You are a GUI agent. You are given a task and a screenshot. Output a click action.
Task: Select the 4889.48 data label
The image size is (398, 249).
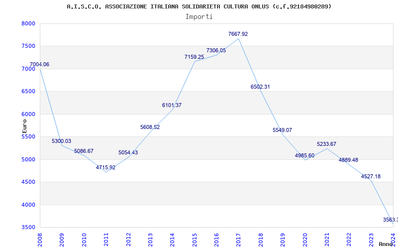349,160
